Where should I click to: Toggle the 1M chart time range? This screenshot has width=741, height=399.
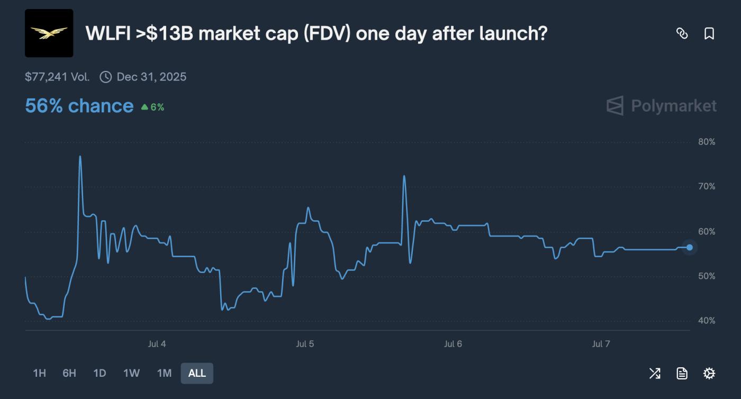[x=164, y=373]
